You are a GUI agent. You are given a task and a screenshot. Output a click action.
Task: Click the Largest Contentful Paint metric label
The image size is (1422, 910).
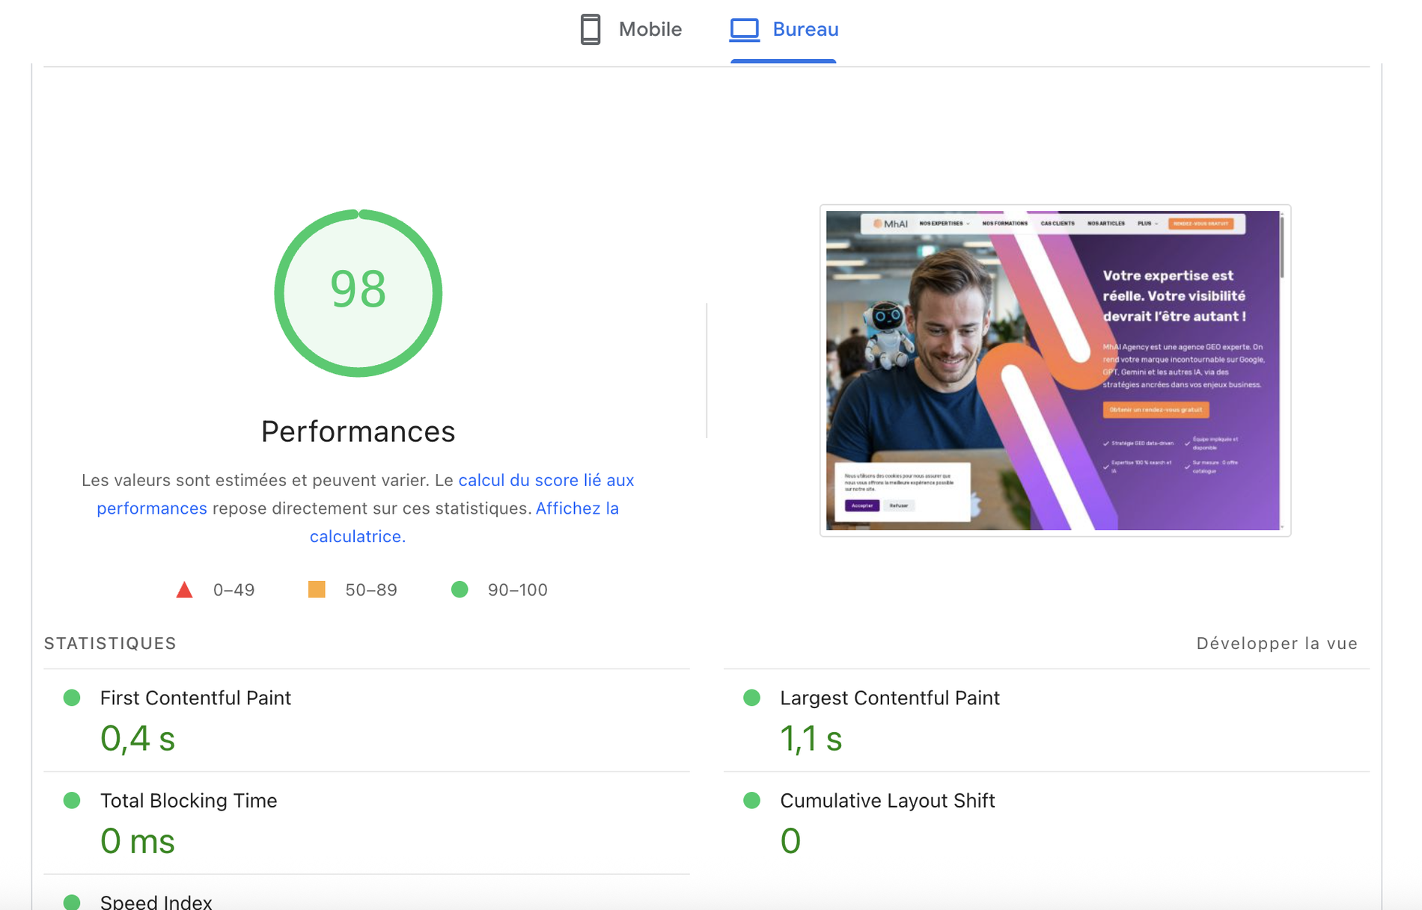coord(890,698)
